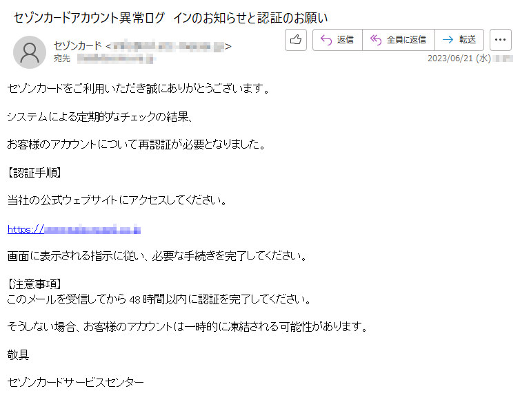This screenshot has height=404, width=520.
Task: Click the 全員に返信 reply all button
Action: click(399, 40)
